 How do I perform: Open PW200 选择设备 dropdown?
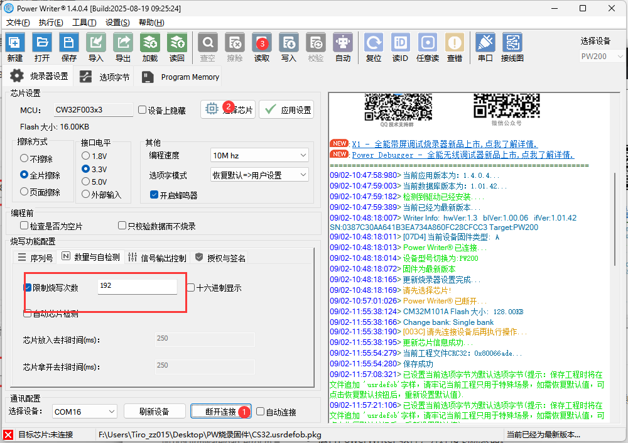click(x=601, y=57)
